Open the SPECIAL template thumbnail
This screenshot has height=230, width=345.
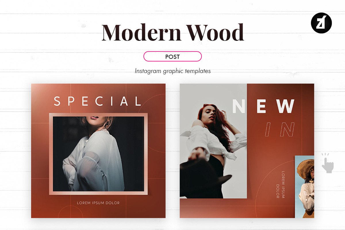pos(98,151)
